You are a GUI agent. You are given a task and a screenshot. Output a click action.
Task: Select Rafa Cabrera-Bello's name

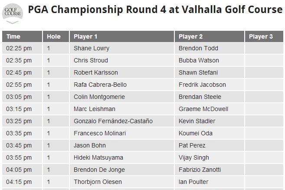[x=100, y=85]
